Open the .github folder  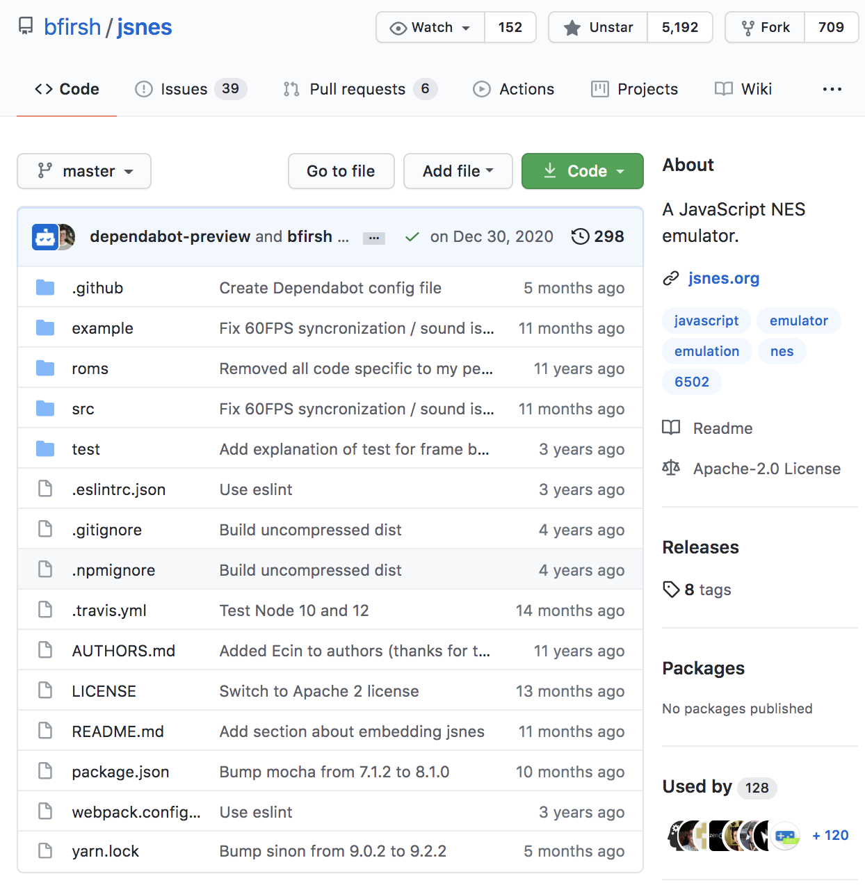[97, 288]
